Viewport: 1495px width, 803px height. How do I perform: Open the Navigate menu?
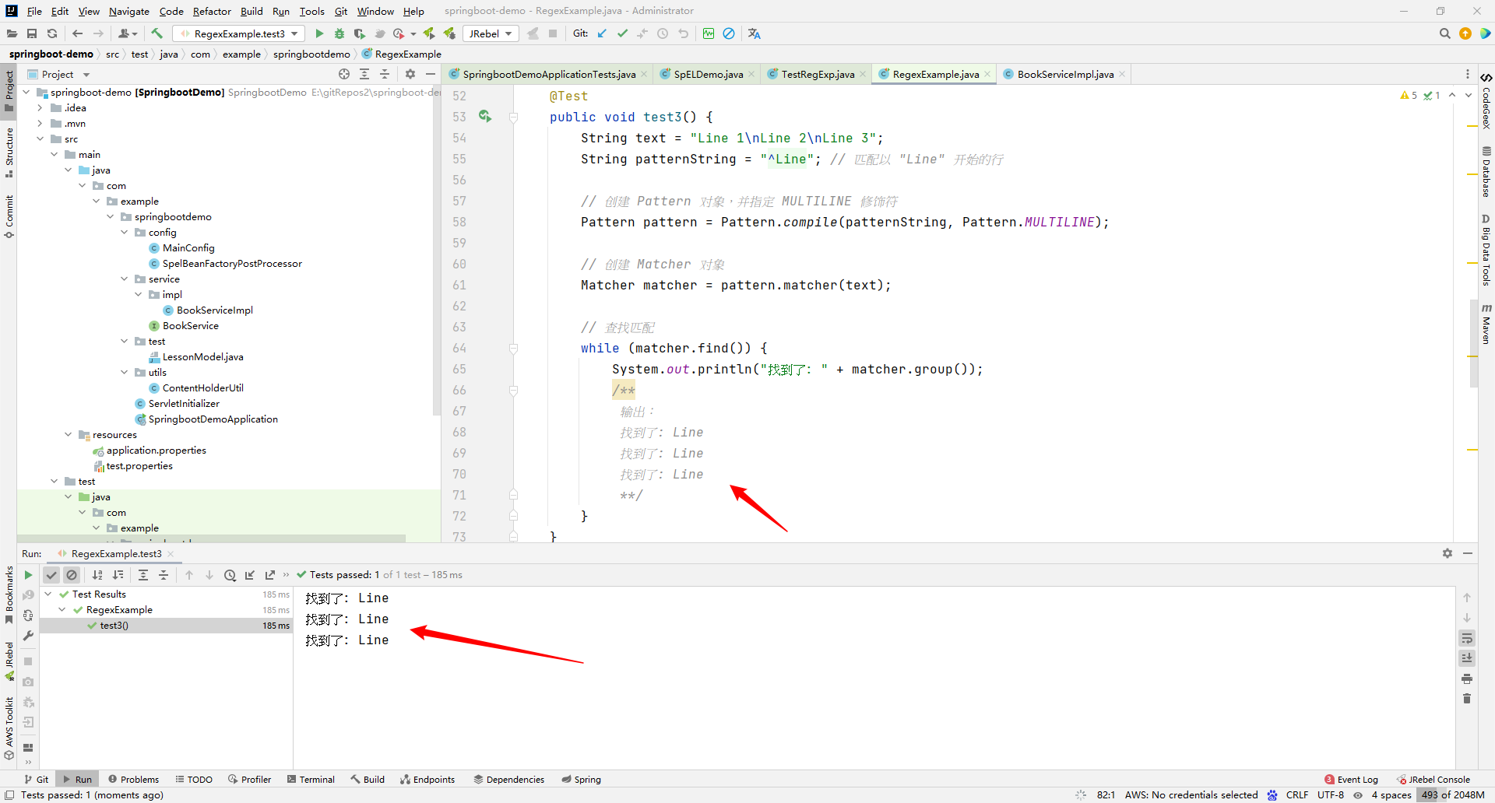coord(128,11)
